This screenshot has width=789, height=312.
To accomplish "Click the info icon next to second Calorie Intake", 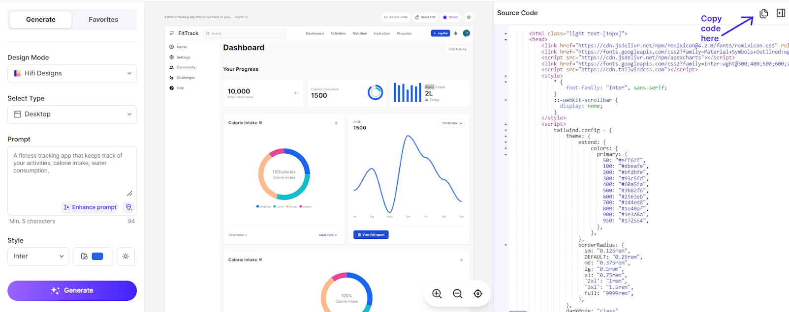I will [260, 260].
